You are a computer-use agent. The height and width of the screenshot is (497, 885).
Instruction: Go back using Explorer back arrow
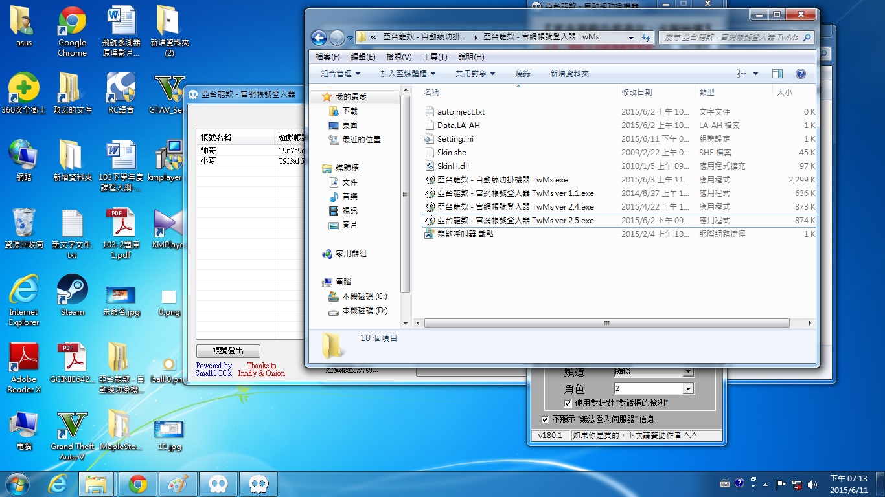tap(319, 38)
